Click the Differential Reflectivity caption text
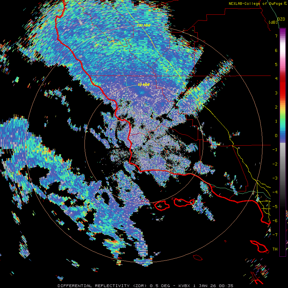 (146, 286)
